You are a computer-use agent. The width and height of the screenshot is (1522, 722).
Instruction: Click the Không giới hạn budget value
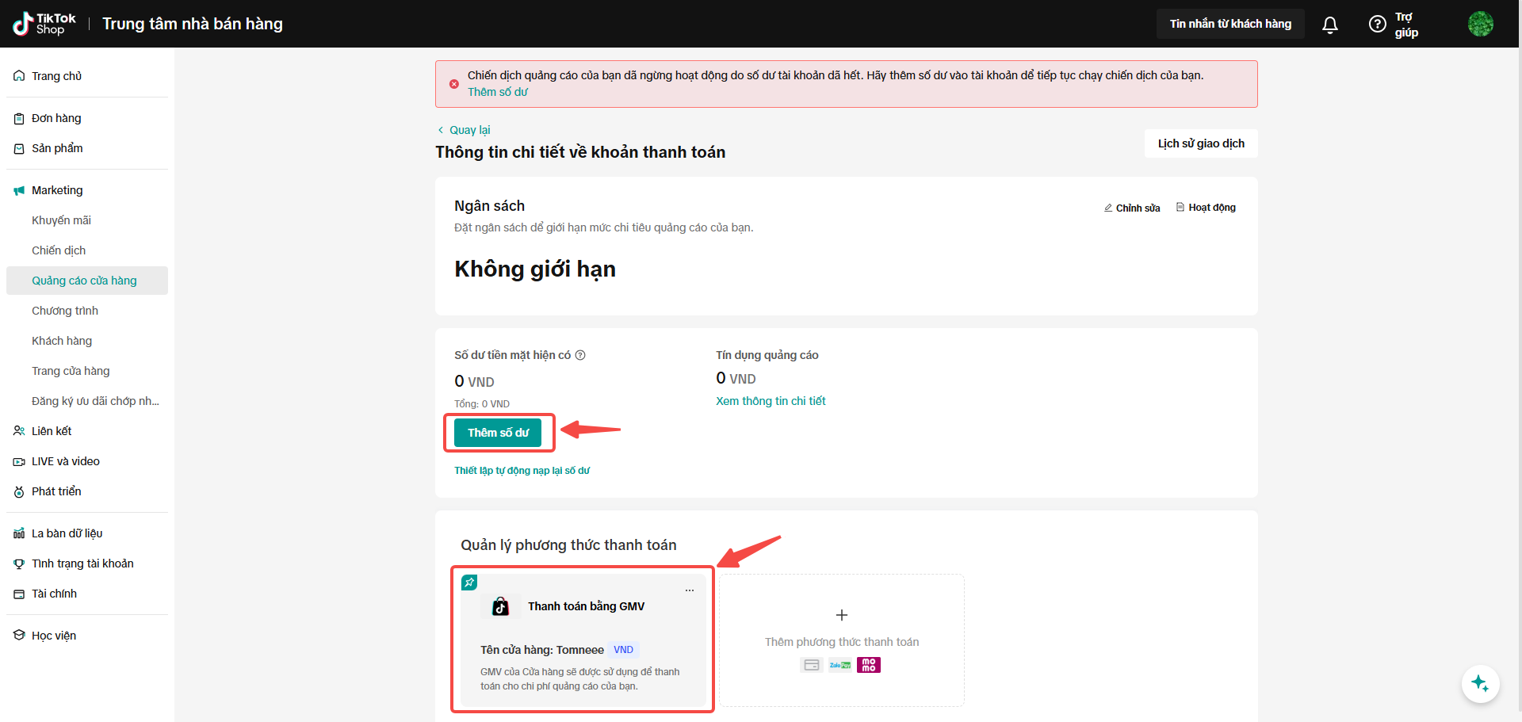535,269
